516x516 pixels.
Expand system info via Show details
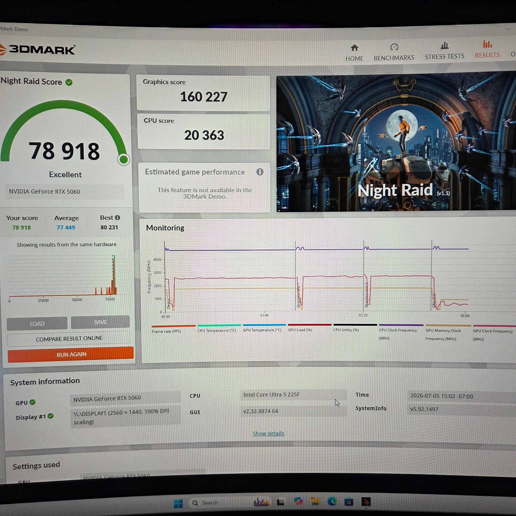[x=268, y=433]
